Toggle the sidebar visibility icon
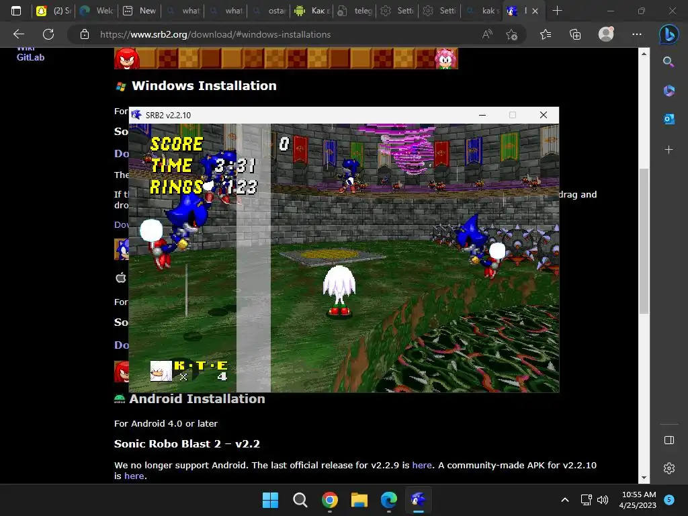Screen dimensions: 688x516 (x=669, y=440)
